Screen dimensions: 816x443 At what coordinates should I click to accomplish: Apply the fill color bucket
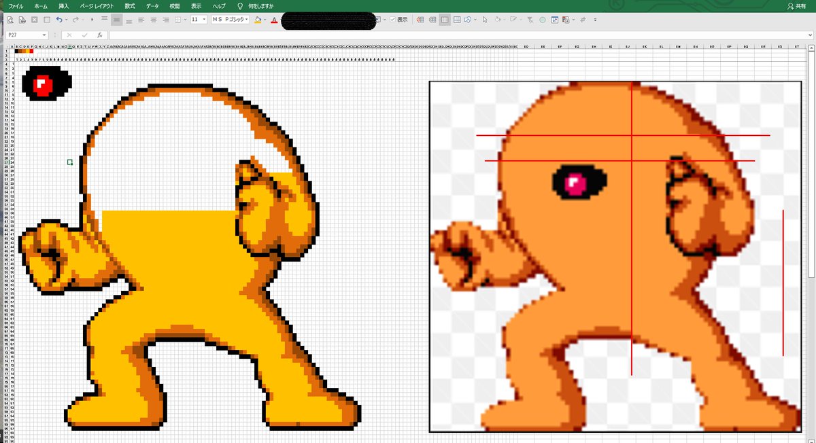pyautogui.click(x=258, y=20)
